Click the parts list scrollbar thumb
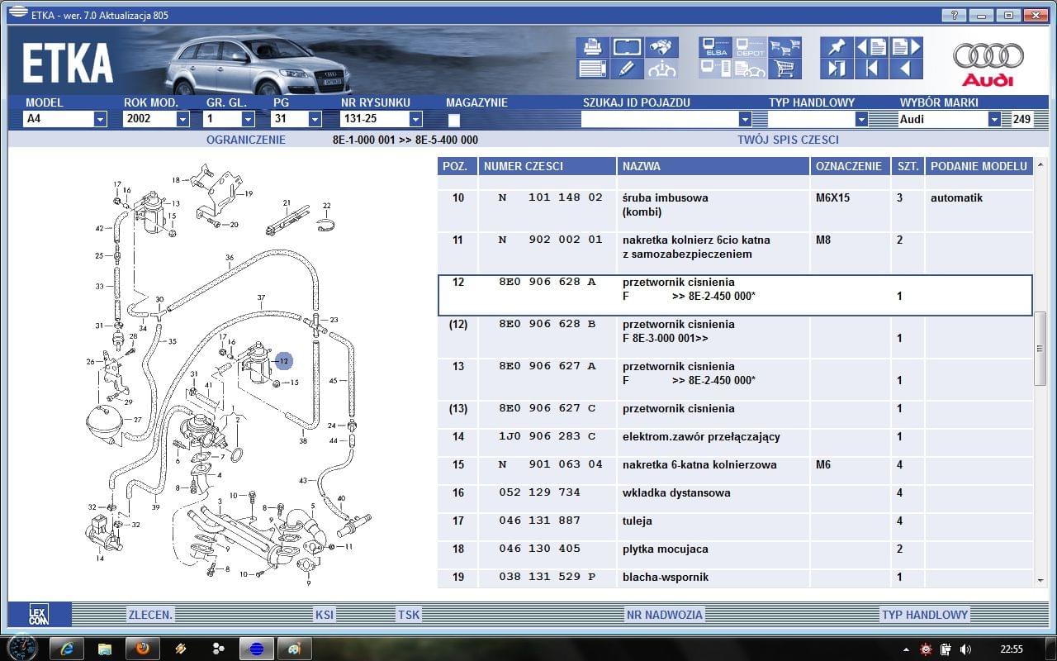 (1040, 348)
